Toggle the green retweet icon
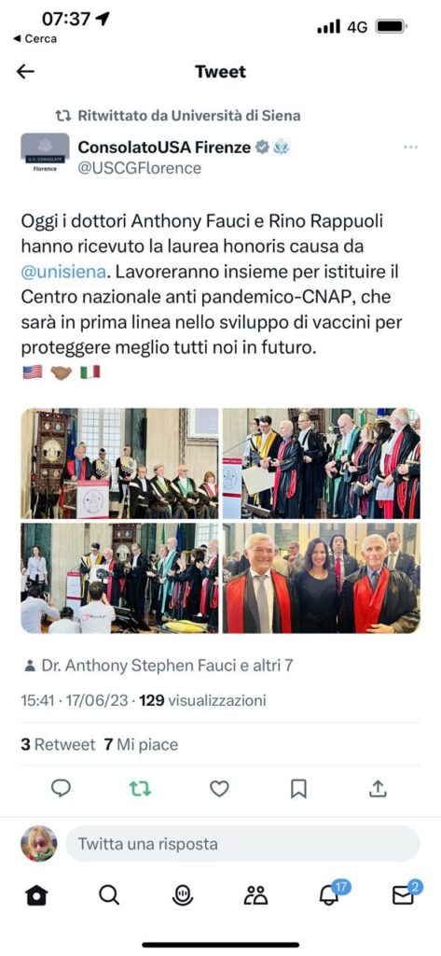This screenshot has height=956, width=441. coord(140,789)
